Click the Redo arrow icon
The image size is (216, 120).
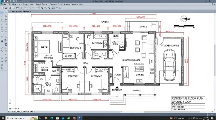37,8
